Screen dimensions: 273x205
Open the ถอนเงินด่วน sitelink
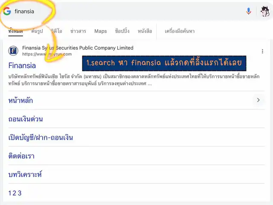(26, 119)
